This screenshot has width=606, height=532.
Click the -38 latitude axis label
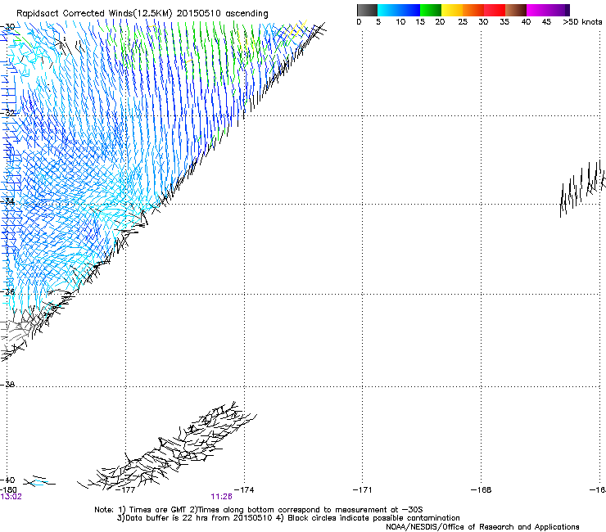click(7, 385)
